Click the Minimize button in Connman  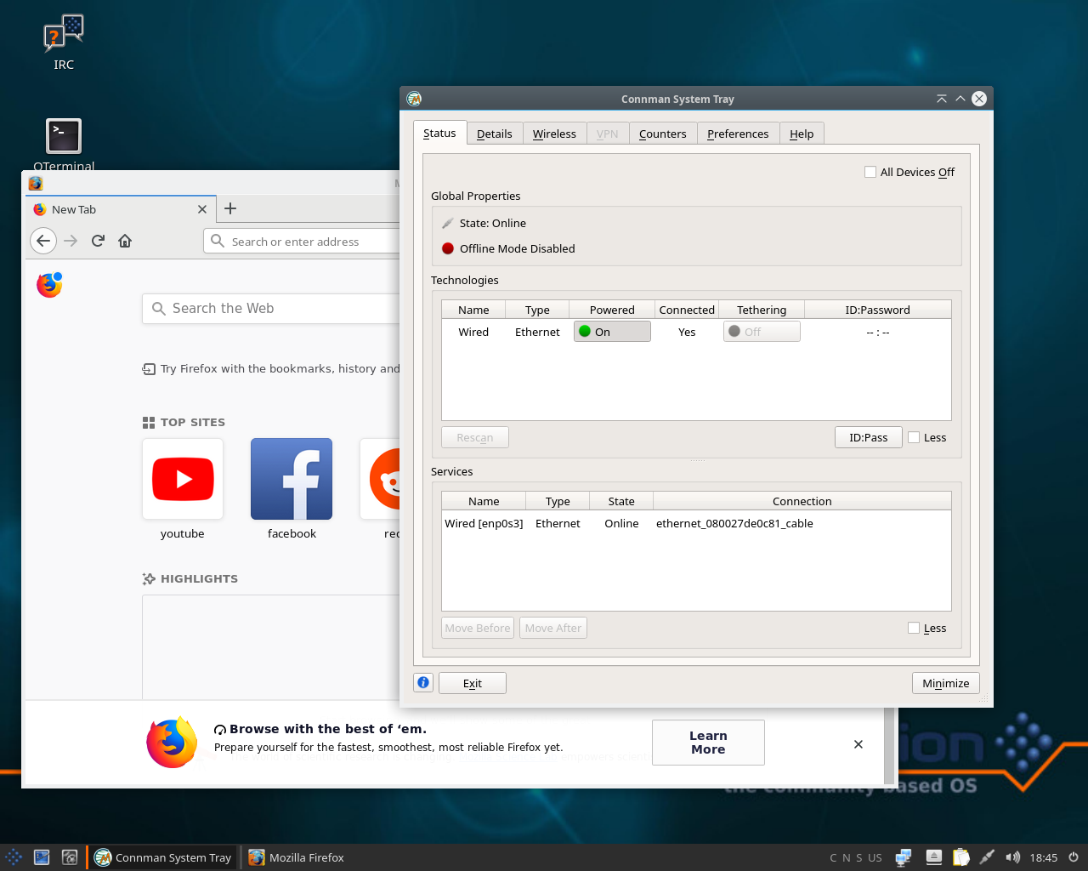pos(946,683)
